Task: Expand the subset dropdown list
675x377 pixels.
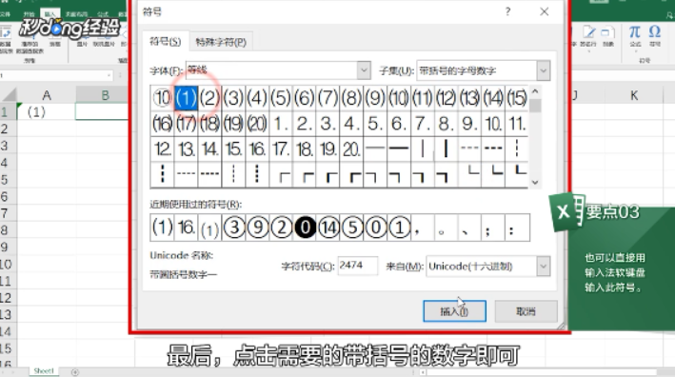Action: [544, 70]
